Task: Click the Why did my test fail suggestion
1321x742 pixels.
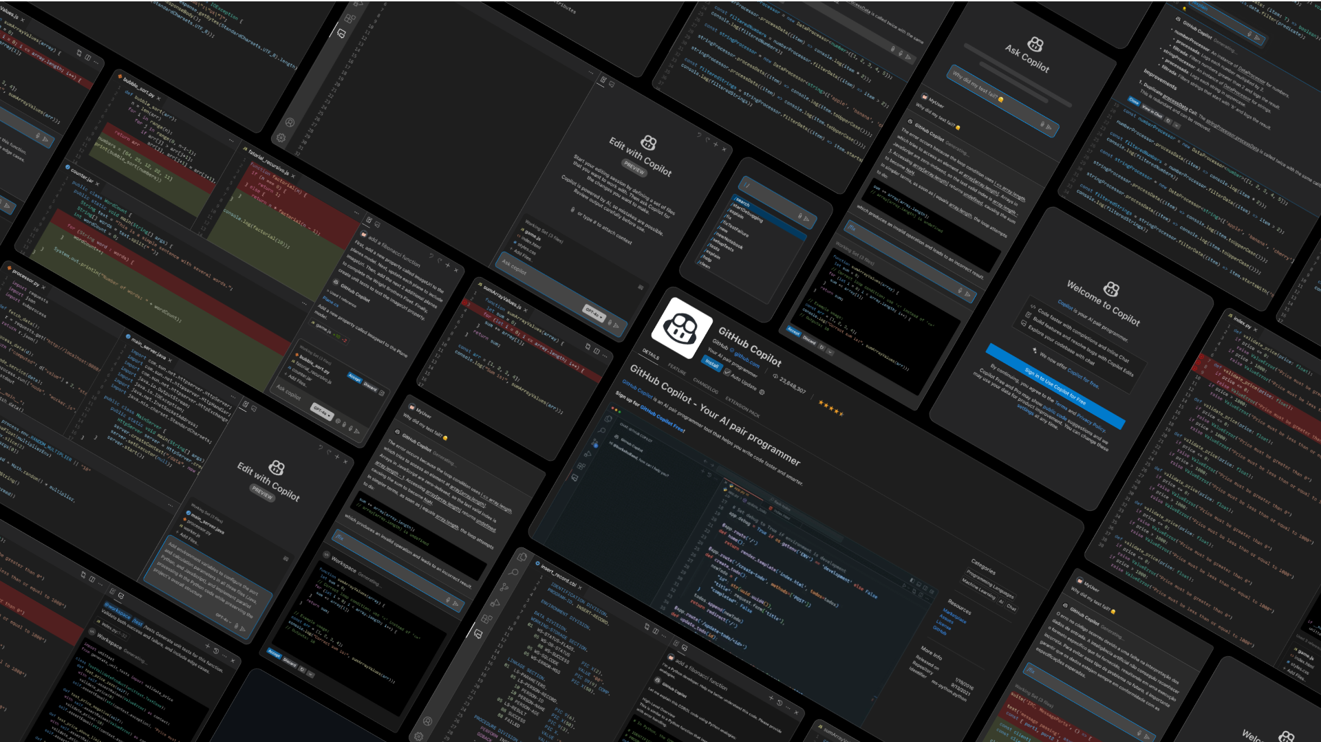Action: 977,88
